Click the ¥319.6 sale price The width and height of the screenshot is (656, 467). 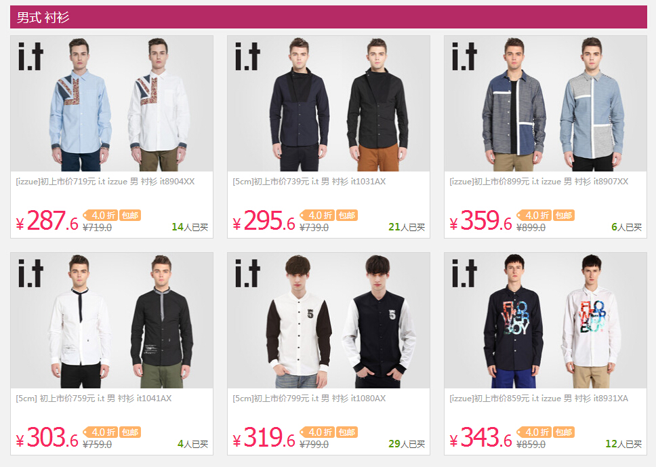[264, 438]
